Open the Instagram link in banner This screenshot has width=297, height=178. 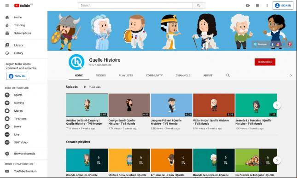click(x=278, y=45)
